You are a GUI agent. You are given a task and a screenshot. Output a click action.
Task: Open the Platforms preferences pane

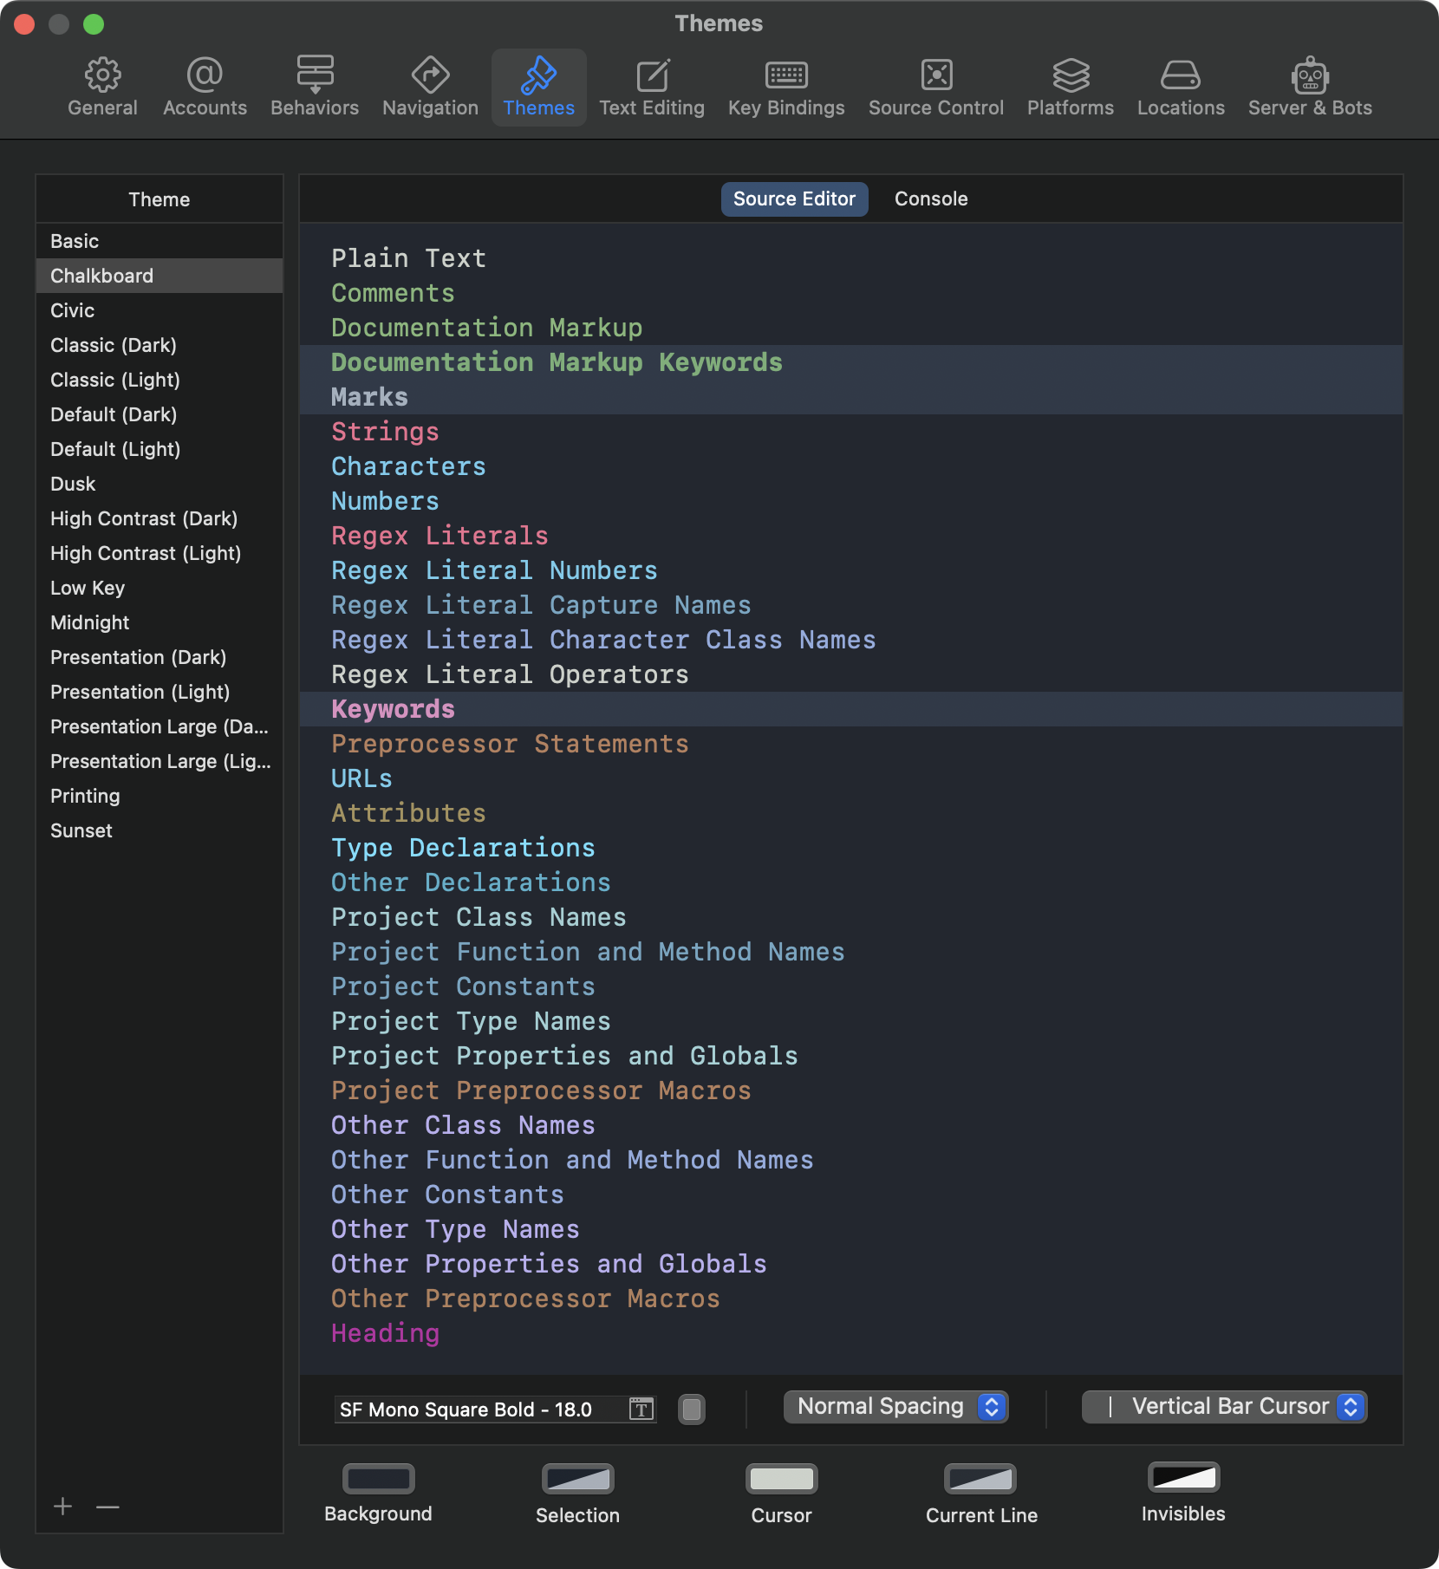(1071, 88)
